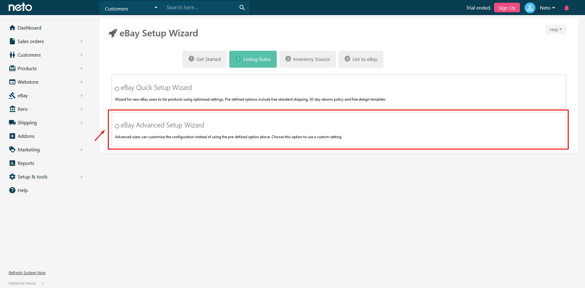
Task: Click the eBay gavel icon
Action: [12, 95]
